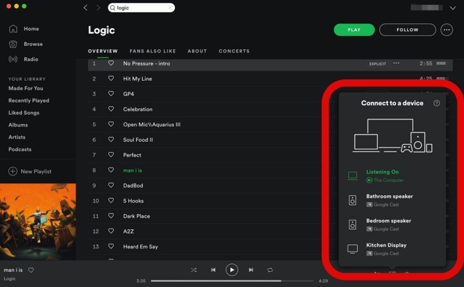Open the help icon in Connect panel
The width and height of the screenshot is (464, 287).
point(437,103)
